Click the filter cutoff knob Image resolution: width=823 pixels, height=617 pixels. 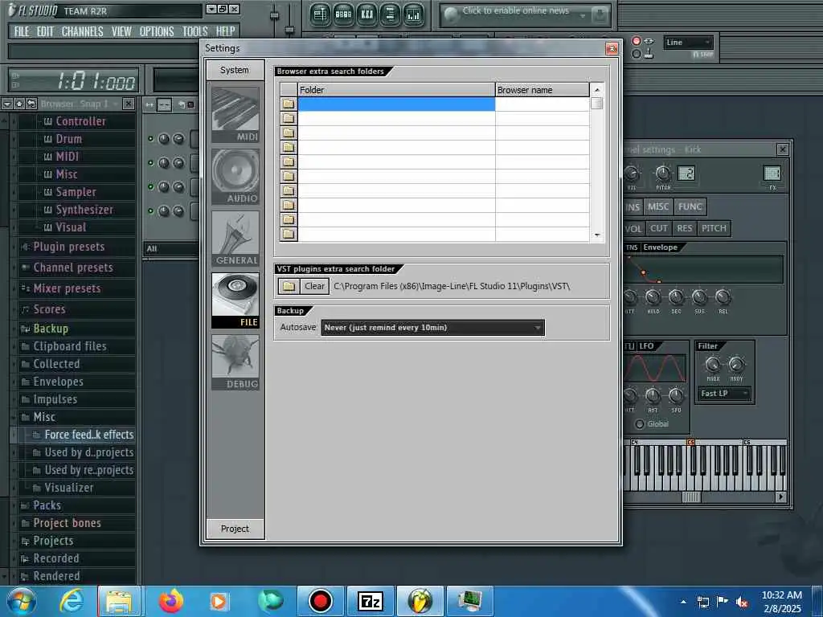click(713, 364)
